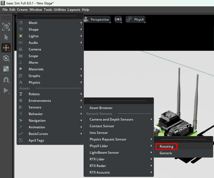
Task: Expand RTX Lidar submenu arrow
Action: pos(151,159)
